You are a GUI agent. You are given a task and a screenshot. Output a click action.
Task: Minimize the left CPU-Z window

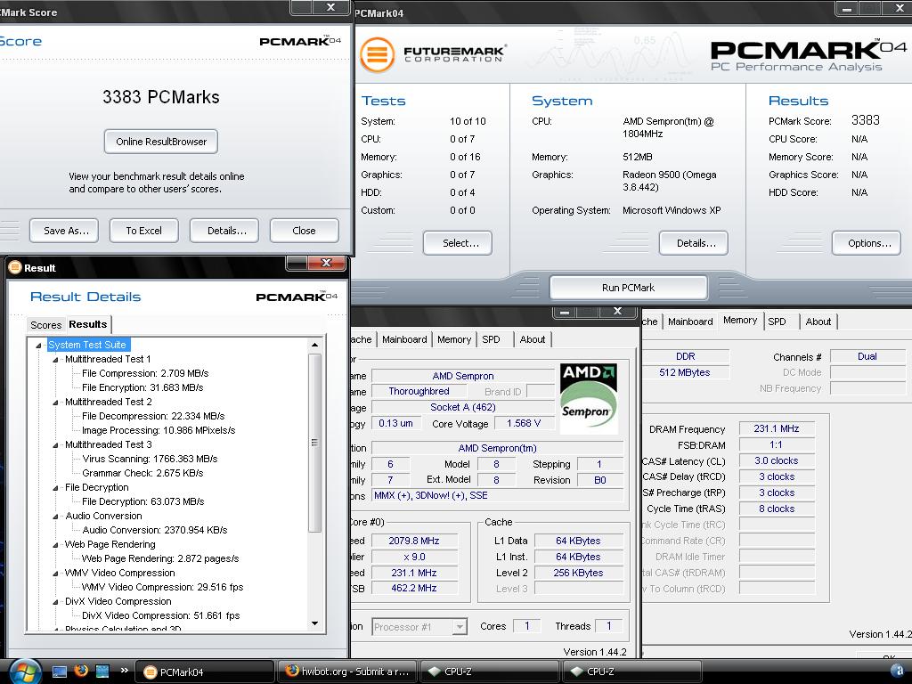564,313
